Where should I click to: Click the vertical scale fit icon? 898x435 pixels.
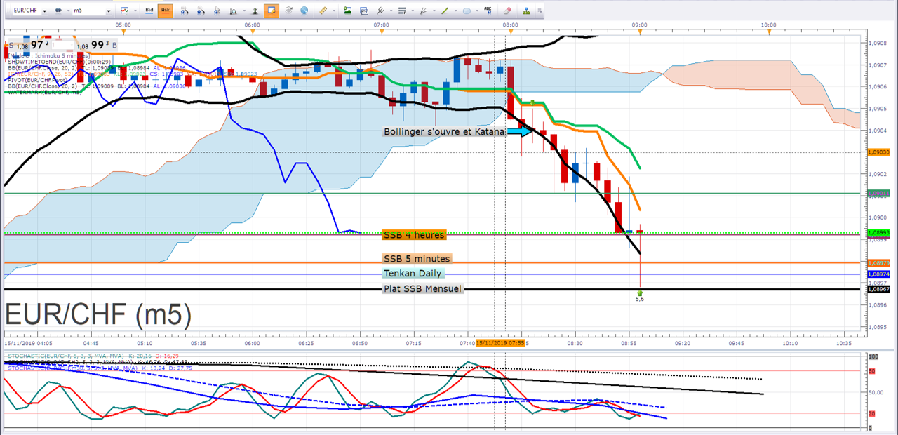tap(255, 11)
